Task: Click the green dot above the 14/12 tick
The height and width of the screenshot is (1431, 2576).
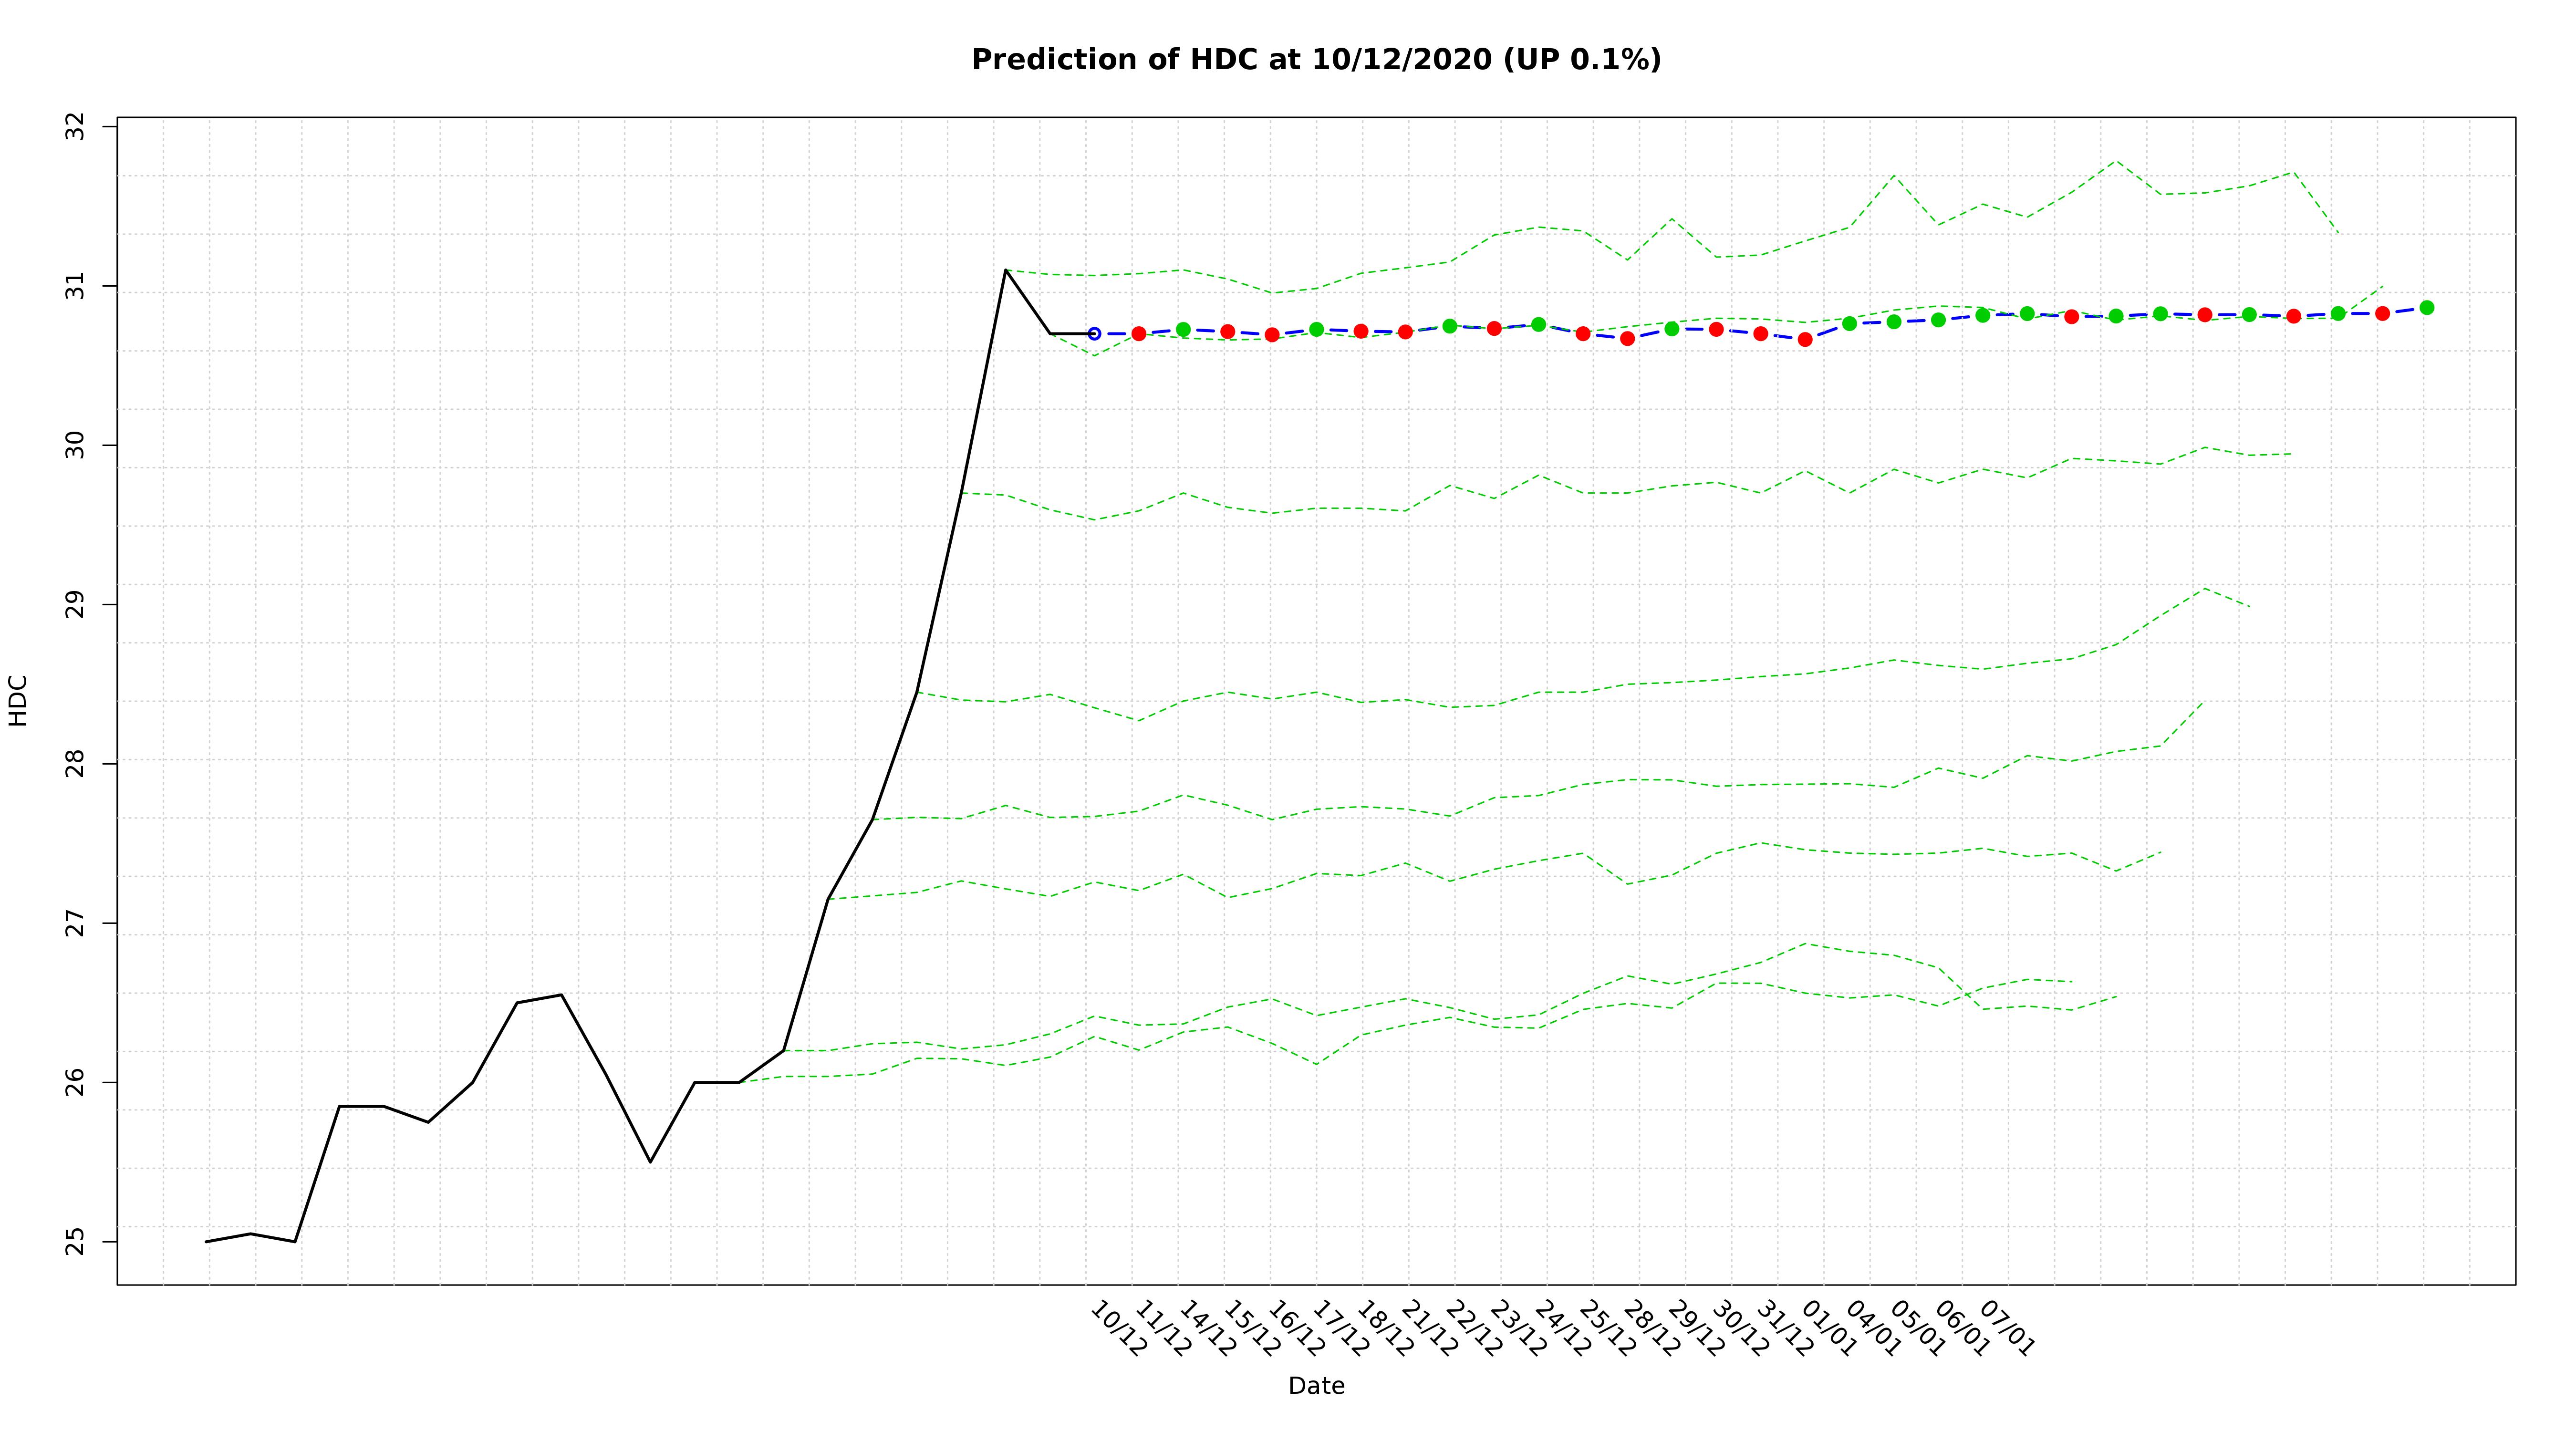Action: pyautogui.click(x=1183, y=329)
